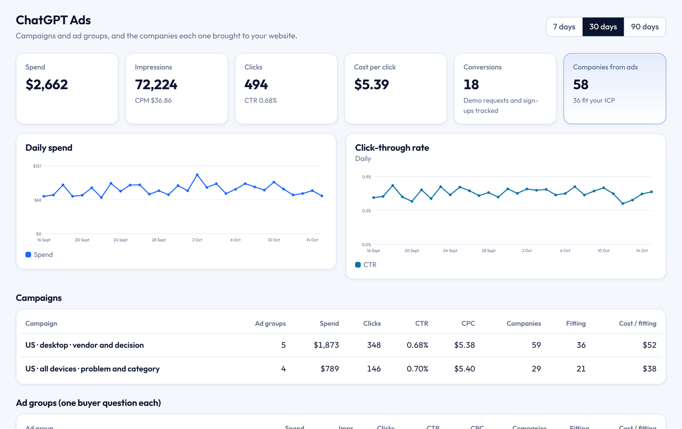Sort Campaigns table by Clicks header

tap(372, 323)
